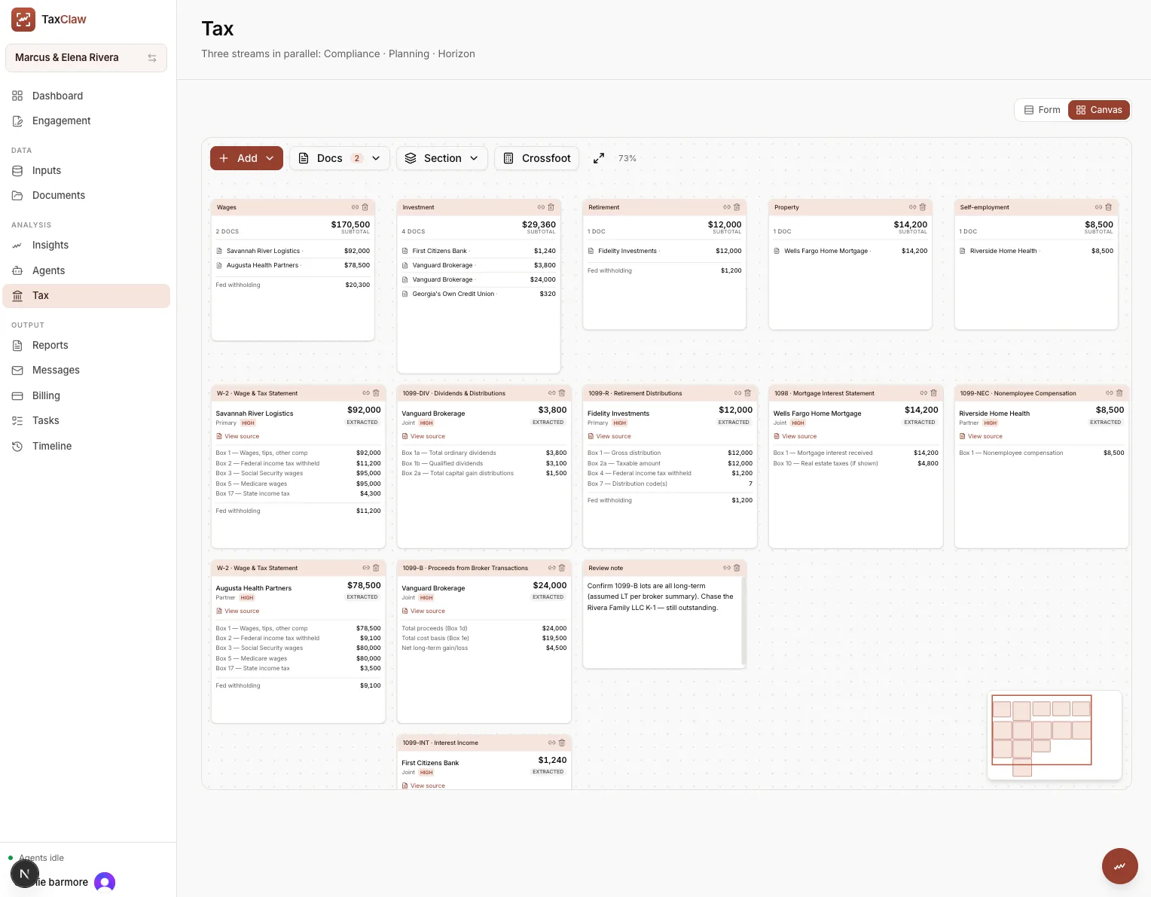The height and width of the screenshot is (897, 1151).
Task: Delete the Self-employment section card
Action: [x=1109, y=207]
